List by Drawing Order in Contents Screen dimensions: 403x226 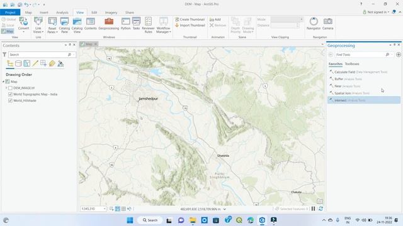[10, 63]
